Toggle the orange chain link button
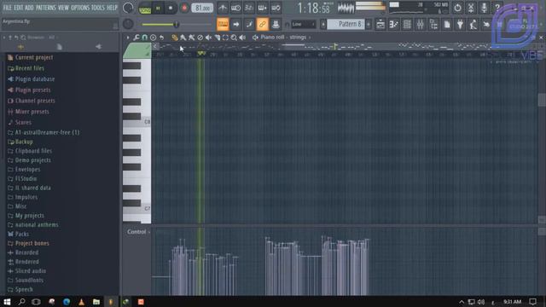The width and height of the screenshot is (546, 307). 262,25
